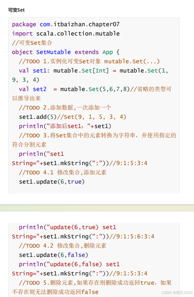Image resolution: width=194 pixels, height=297 pixels.
Task: Click the "//可变Set集合" comment
Action: tap(32, 43)
